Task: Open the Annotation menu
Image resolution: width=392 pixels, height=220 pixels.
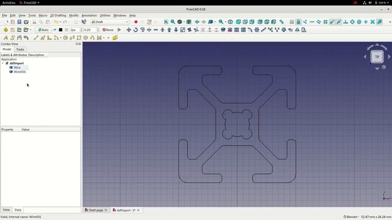Action: coord(89,15)
